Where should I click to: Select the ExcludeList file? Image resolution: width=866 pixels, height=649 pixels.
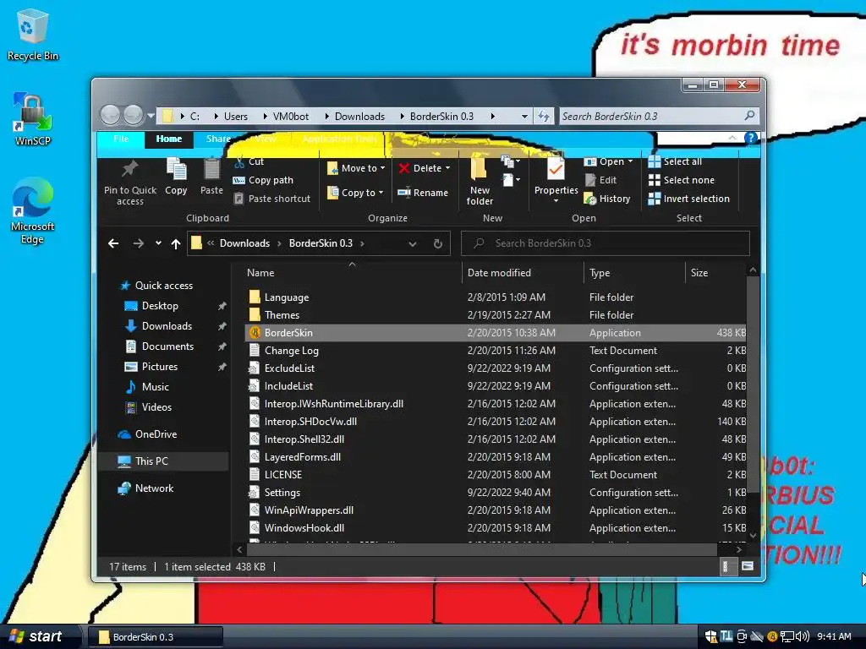click(x=495, y=368)
